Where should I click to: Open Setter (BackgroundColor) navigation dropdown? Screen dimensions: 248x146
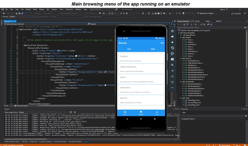[x=46, y=24]
